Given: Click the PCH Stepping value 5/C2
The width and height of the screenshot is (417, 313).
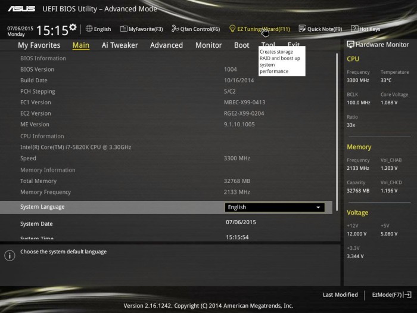Looking at the screenshot, I should 230,91.
